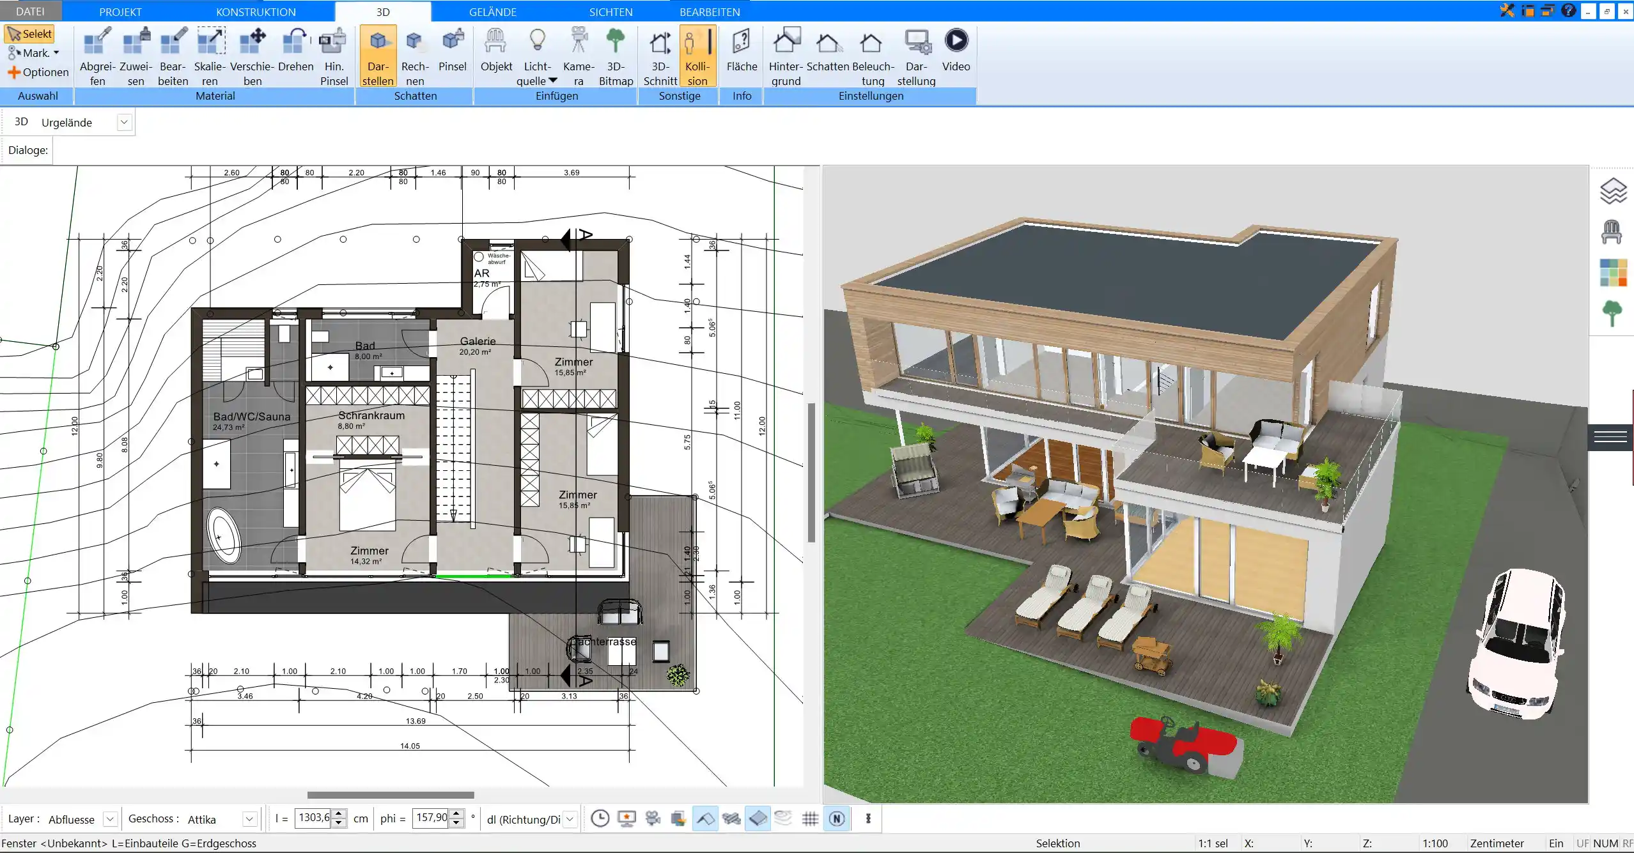
Task: Select the Verschieben material tool
Action: point(253,56)
